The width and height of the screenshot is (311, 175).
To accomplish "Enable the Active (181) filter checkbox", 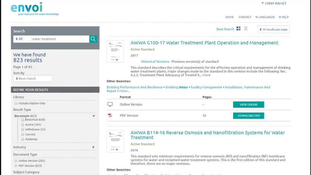I will [23, 125].
